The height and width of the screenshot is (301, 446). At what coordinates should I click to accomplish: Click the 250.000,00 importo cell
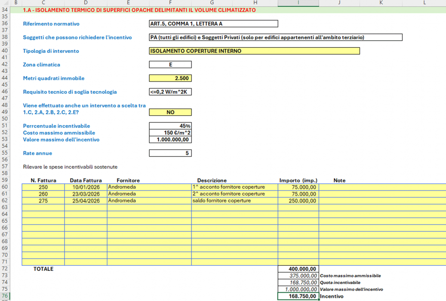298,201
